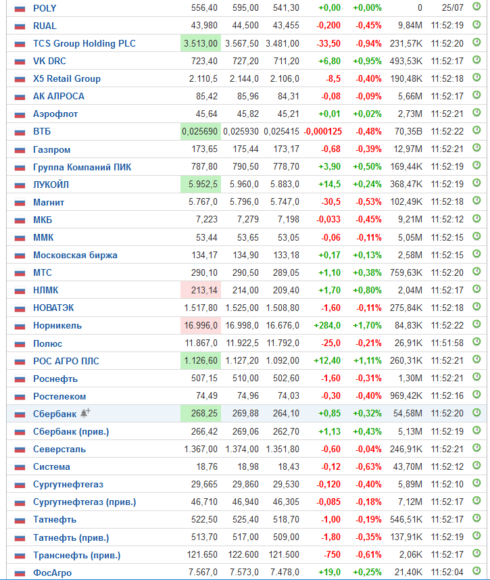490x580 pixels.
Task: Click last price 3.513,00 of TCS Group
Action: tap(201, 44)
